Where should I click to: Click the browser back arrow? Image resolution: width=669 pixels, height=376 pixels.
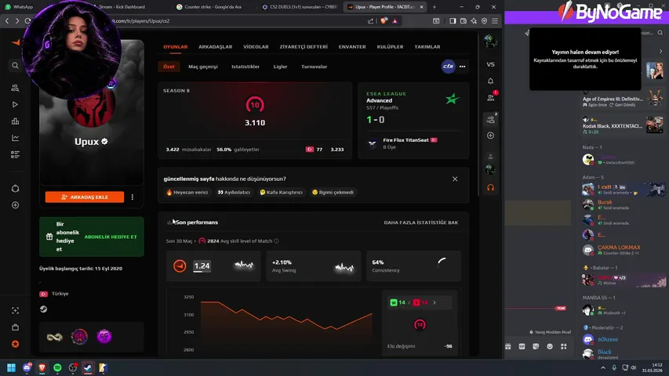7,21
